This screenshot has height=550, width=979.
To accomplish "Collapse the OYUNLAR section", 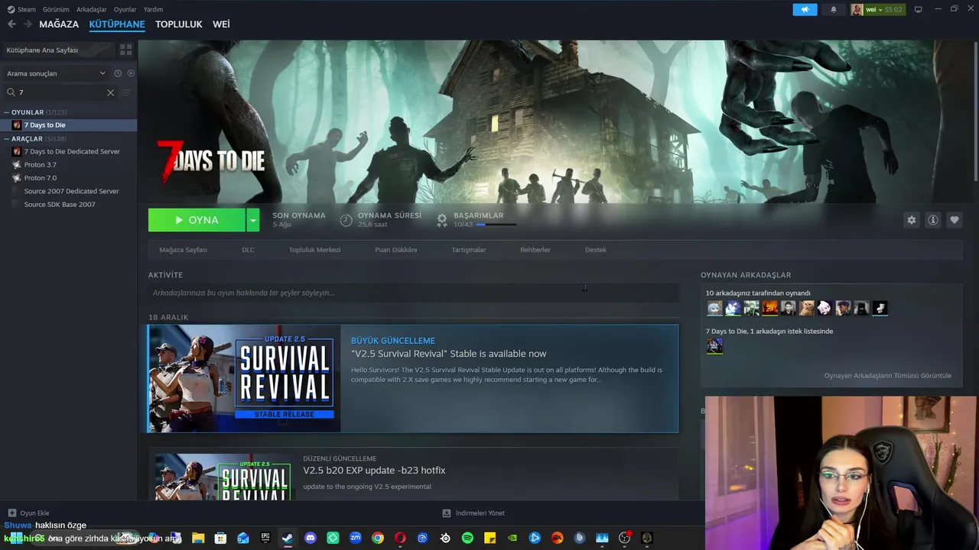I will point(6,112).
